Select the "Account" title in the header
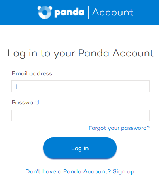 click(113, 12)
